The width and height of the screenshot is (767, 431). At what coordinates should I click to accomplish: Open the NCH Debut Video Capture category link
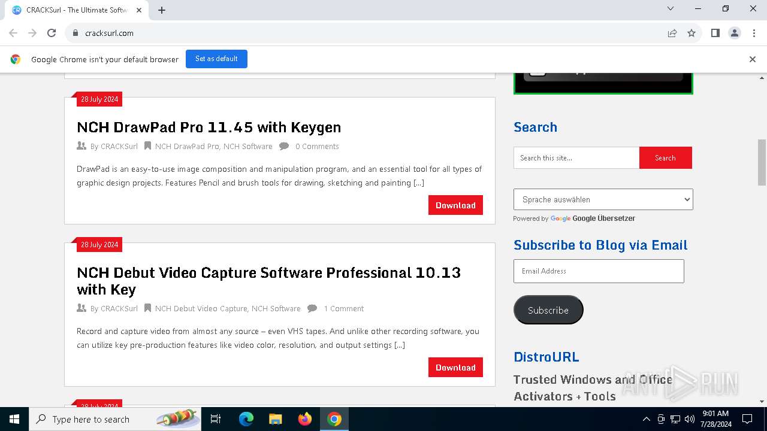[x=201, y=308]
